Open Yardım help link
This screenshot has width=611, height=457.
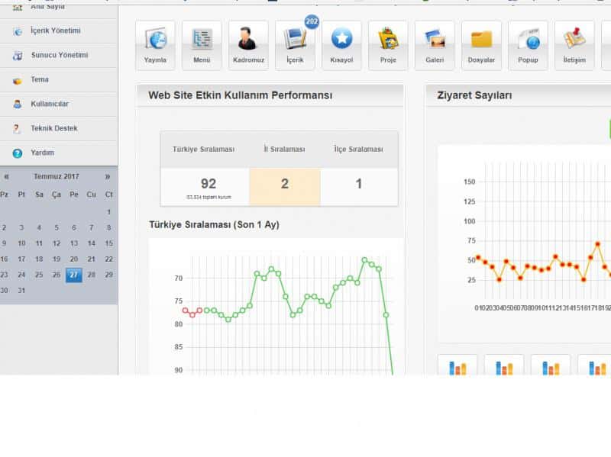[42, 153]
